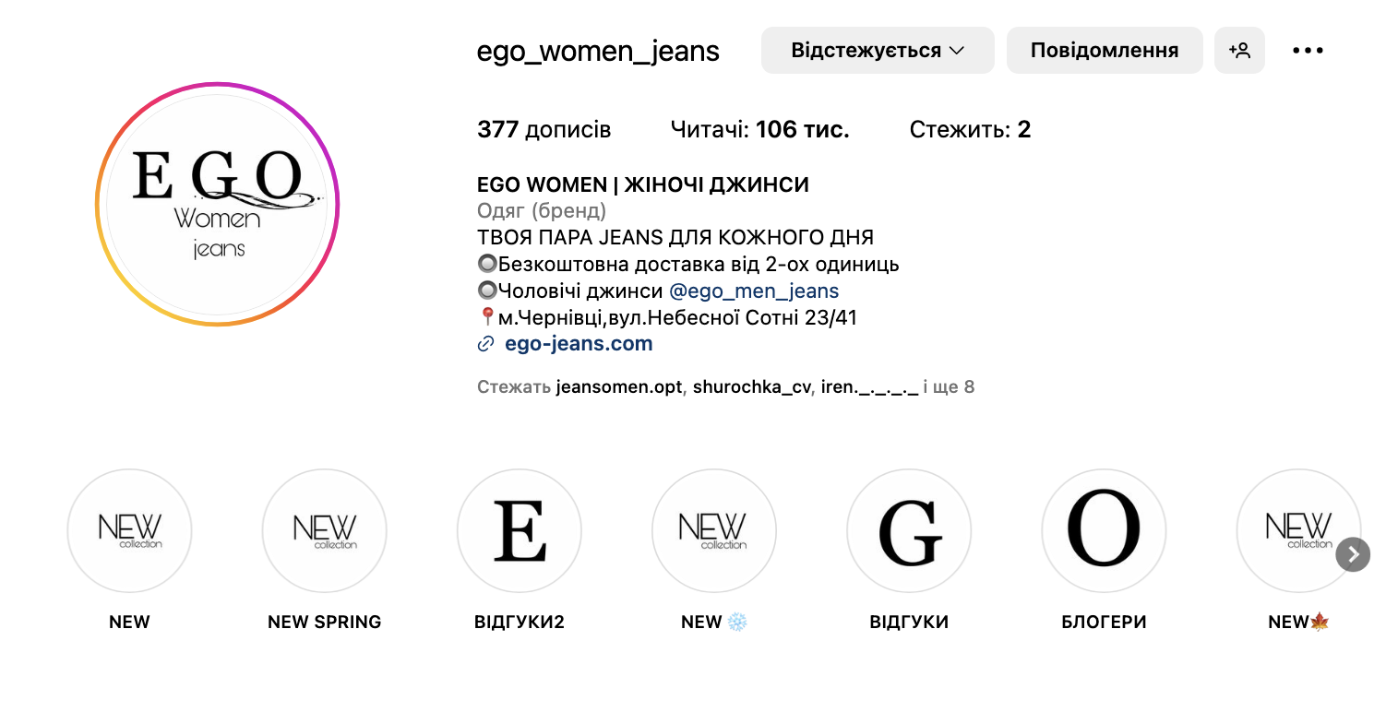Open the NEW maple leaf highlight
The width and height of the screenshot is (1386, 712).
coord(1298,531)
